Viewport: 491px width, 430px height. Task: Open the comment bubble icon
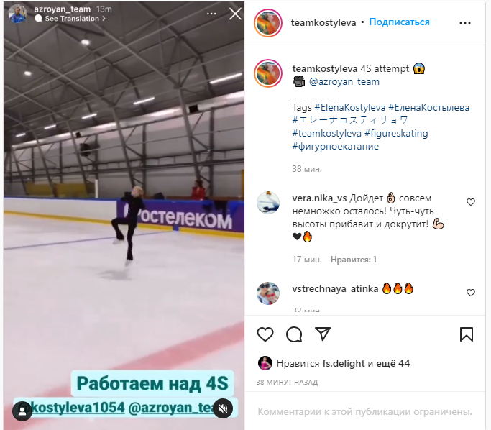[294, 334]
